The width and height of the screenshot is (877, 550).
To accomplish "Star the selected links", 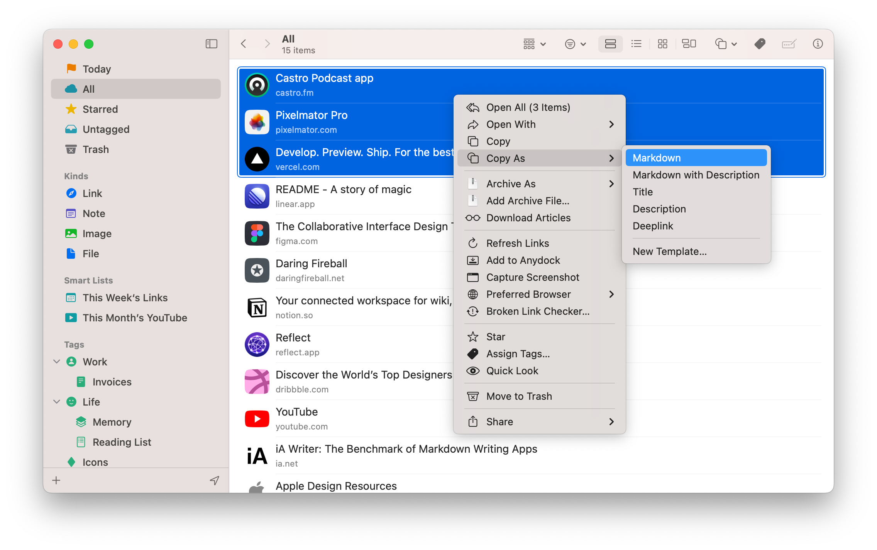I will tap(495, 336).
